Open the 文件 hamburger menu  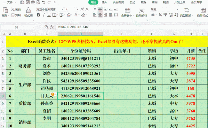pyautogui.click(x=4, y=2)
